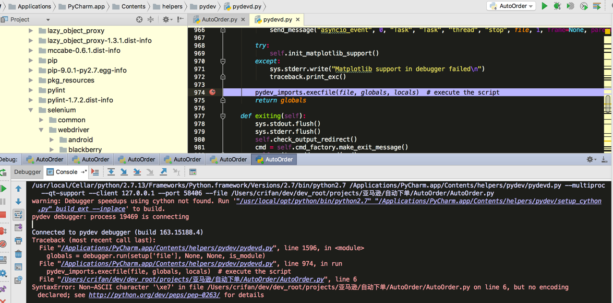Click Show Execution Point icon
The width and height of the screenshot is (613, 303).
tap(95, 172)
